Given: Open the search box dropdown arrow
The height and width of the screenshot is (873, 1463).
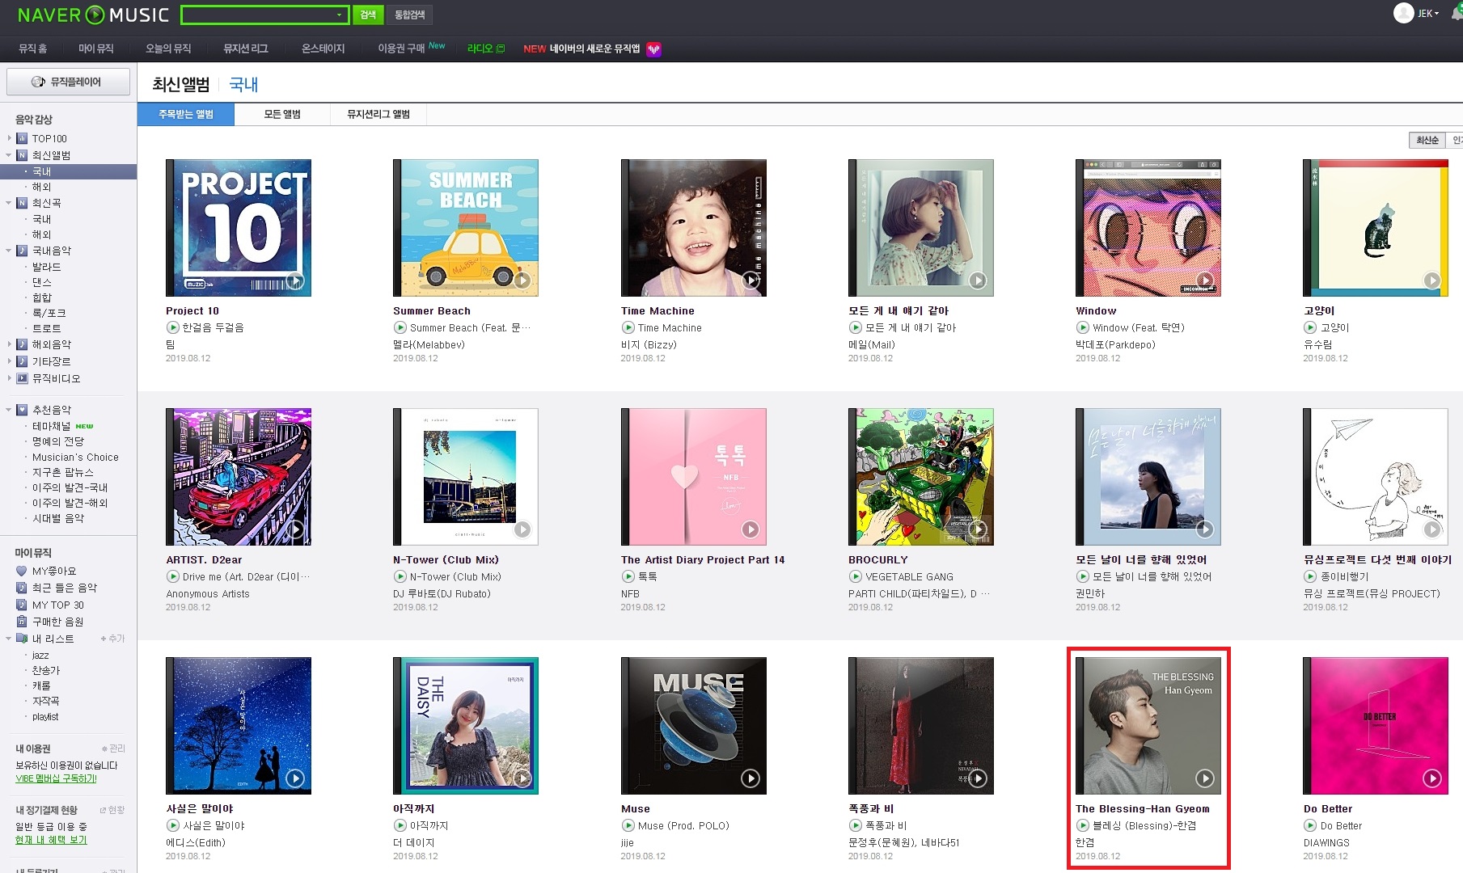Looking at the screenshot, I should 339,15.
